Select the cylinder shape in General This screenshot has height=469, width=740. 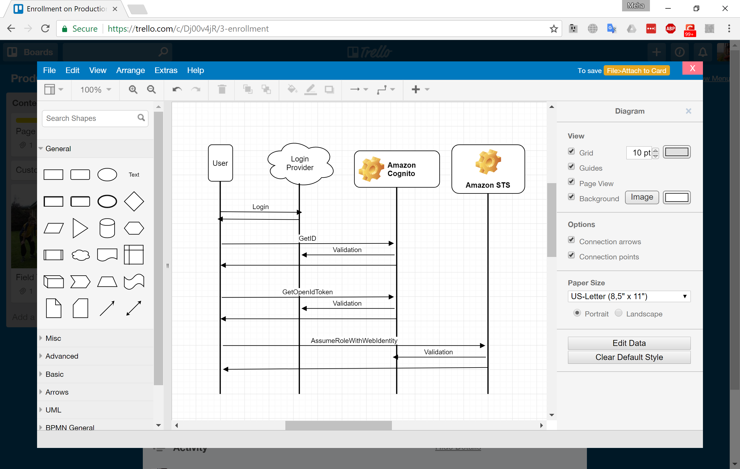pos(107,228)
